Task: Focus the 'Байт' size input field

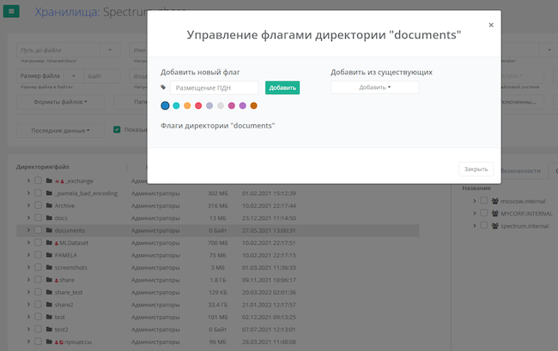Action: pos(102,76)
